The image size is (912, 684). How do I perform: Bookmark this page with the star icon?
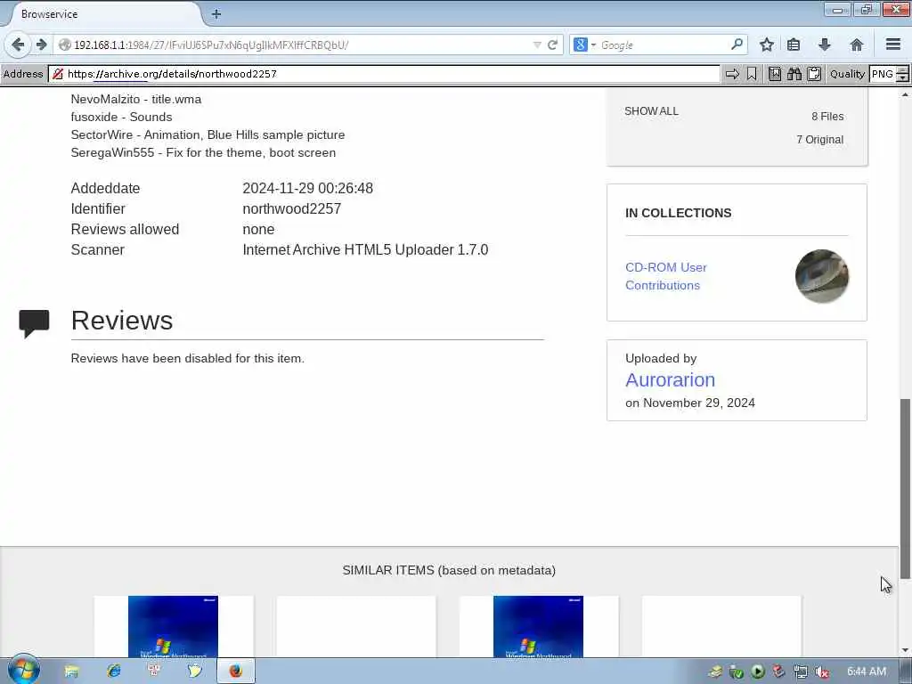coord(767,45)
